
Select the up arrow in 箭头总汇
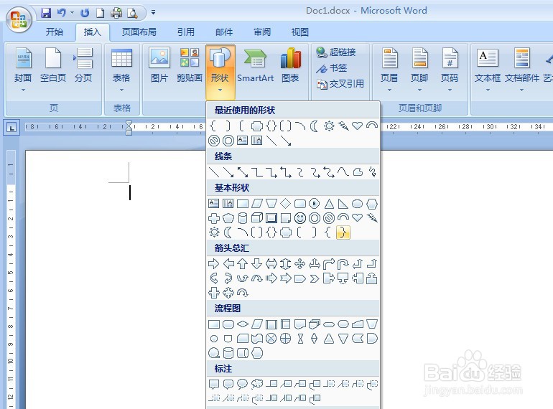(x=243, y=263)
